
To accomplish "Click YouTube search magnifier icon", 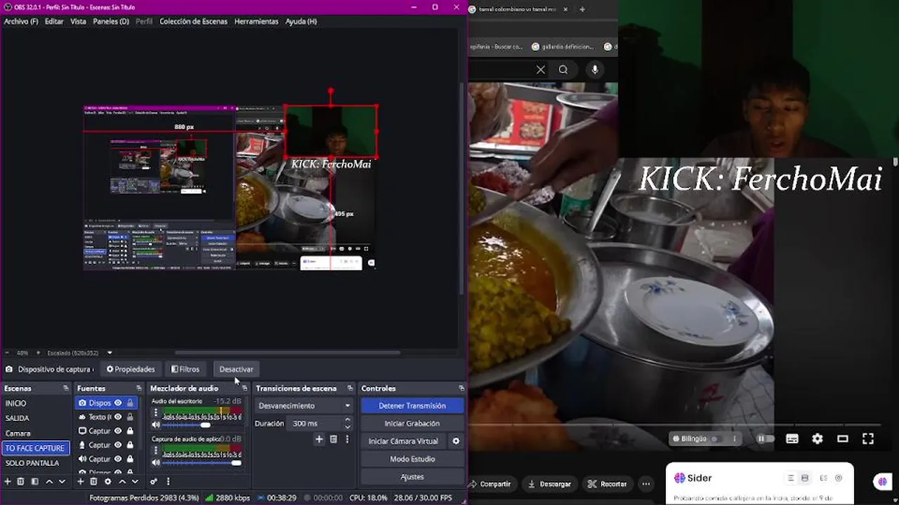I will tap(563, 69).
